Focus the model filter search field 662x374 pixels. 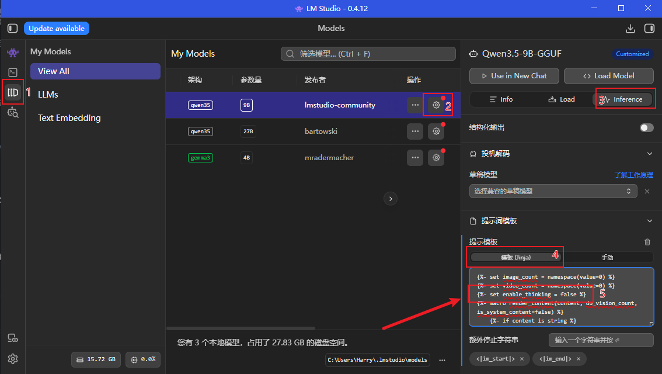tap(368, 54)
